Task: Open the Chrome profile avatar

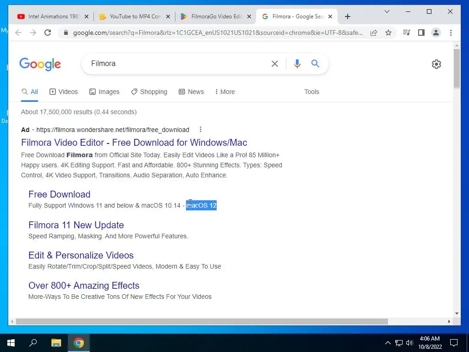Action: [436, 33]
